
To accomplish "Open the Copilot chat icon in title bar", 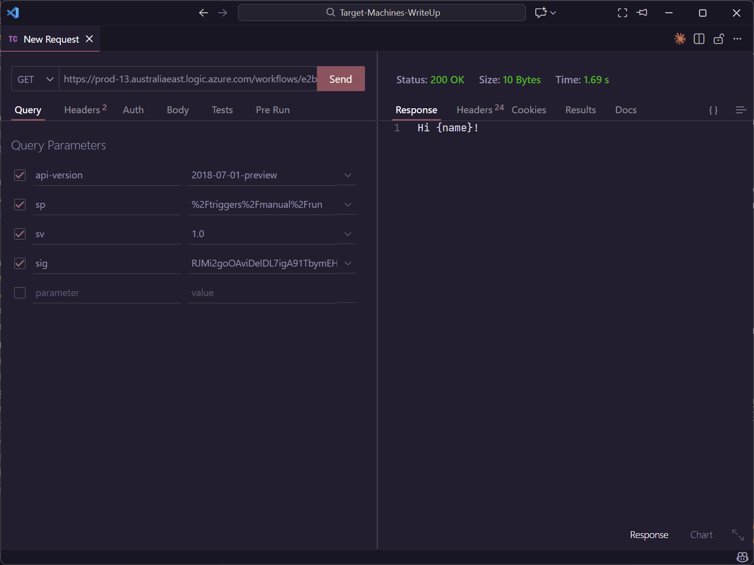I will [x=541, y=13].
